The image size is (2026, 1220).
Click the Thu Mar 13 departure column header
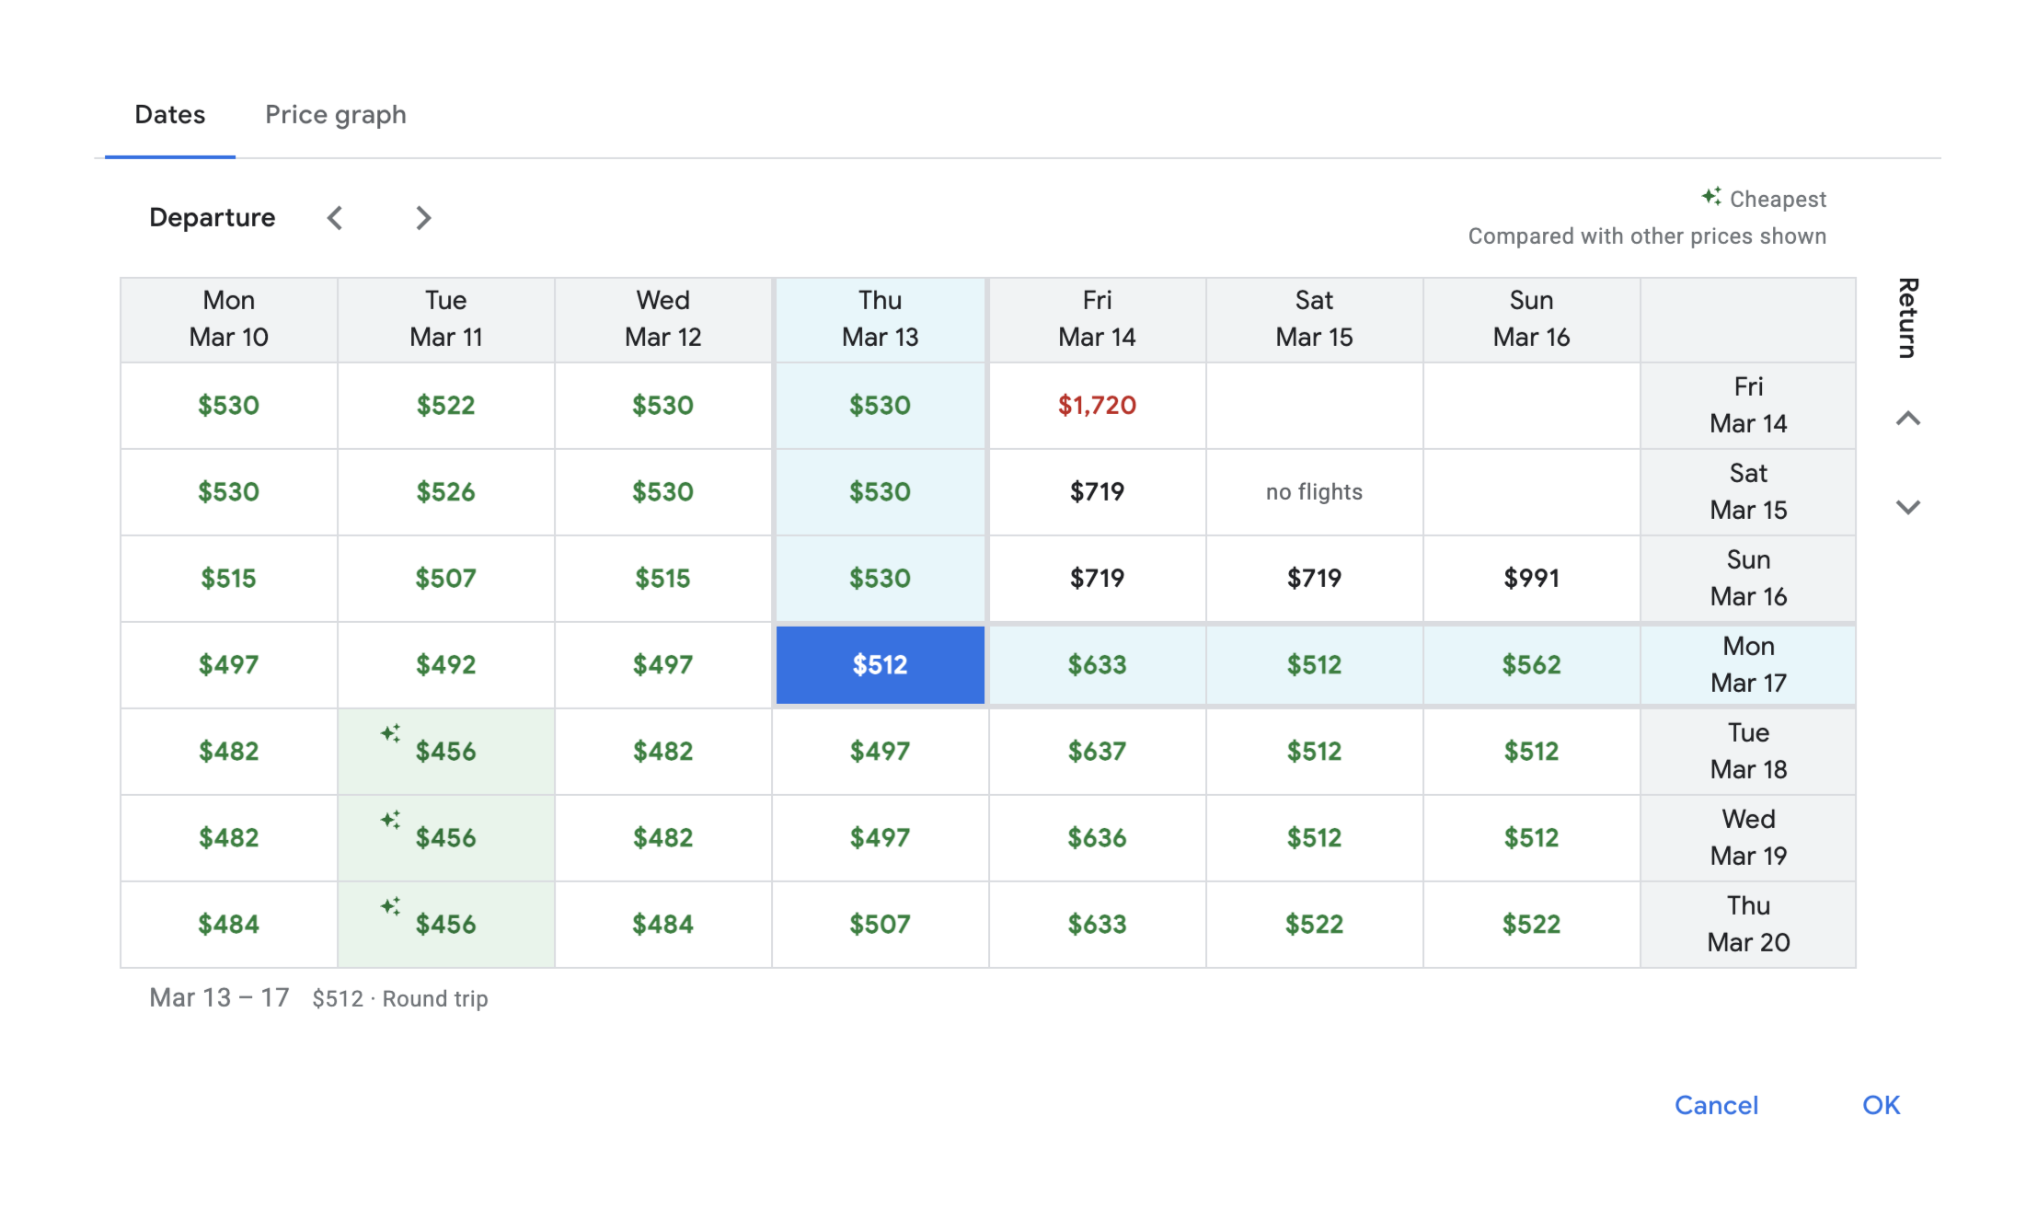click(x=881, y=319)
